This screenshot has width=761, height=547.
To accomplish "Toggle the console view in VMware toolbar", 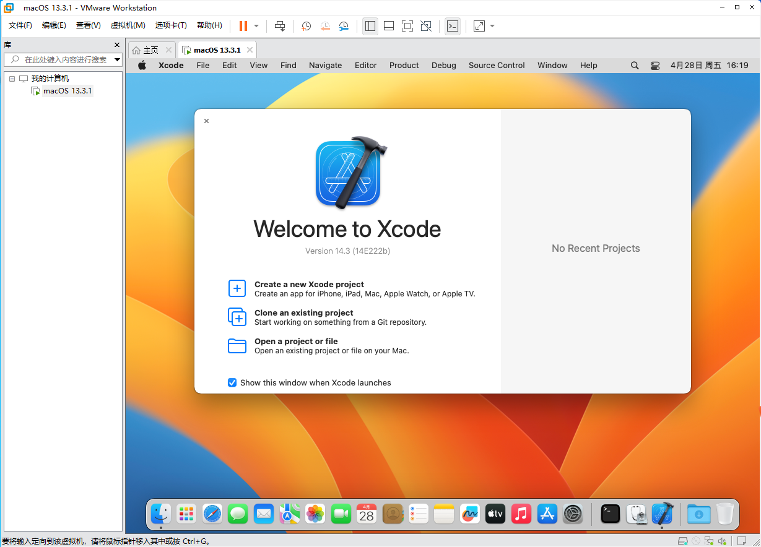I will pos(453,26).
